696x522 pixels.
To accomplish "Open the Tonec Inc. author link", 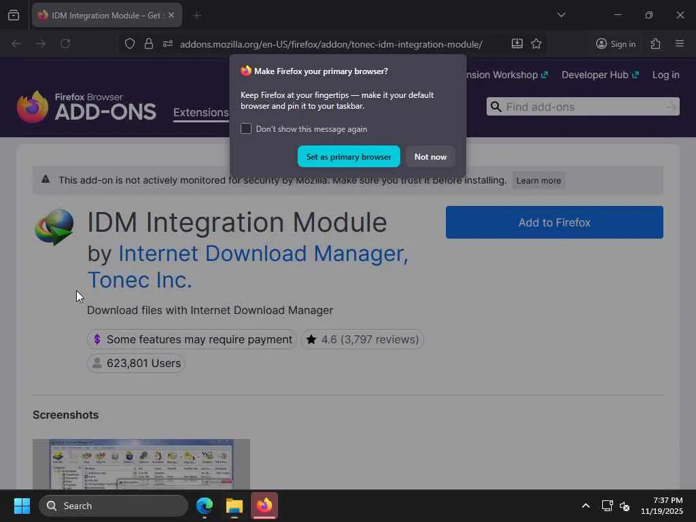I will pos(140,280).
